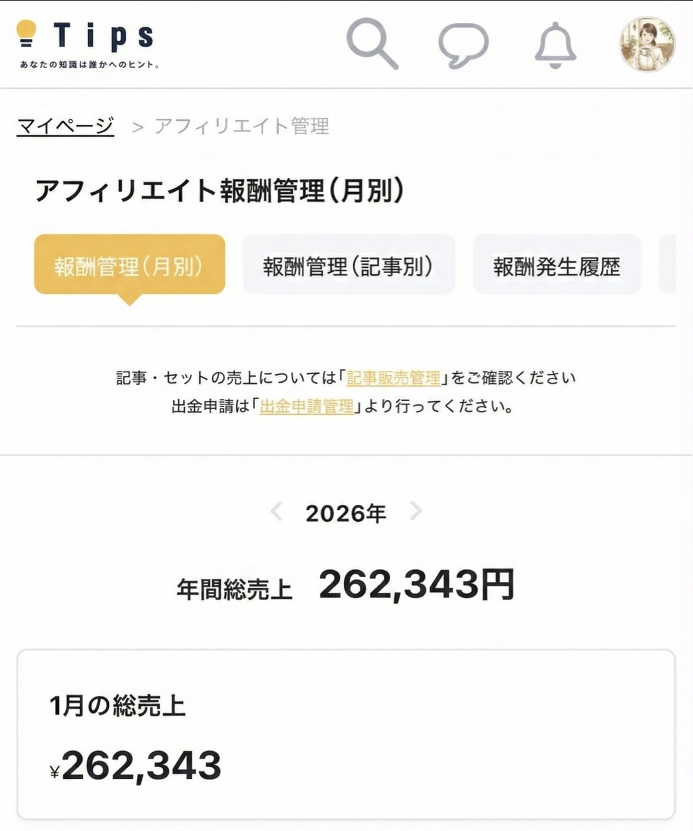The image size is (693, 831).
Task: Click the 2026年 year label
Action: [346, 513]
